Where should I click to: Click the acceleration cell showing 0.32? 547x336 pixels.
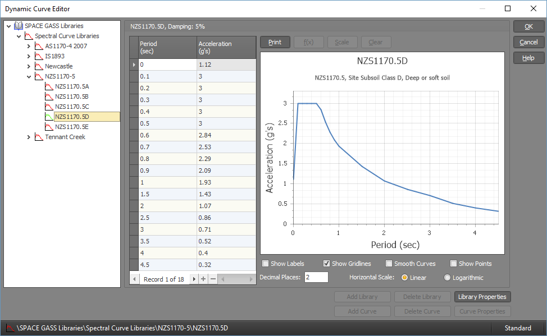point(226,265)
